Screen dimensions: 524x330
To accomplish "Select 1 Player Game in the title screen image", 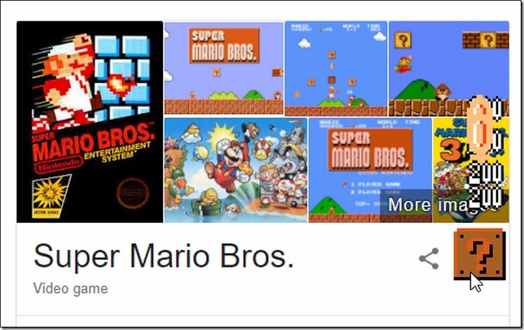I will point(370,184).
